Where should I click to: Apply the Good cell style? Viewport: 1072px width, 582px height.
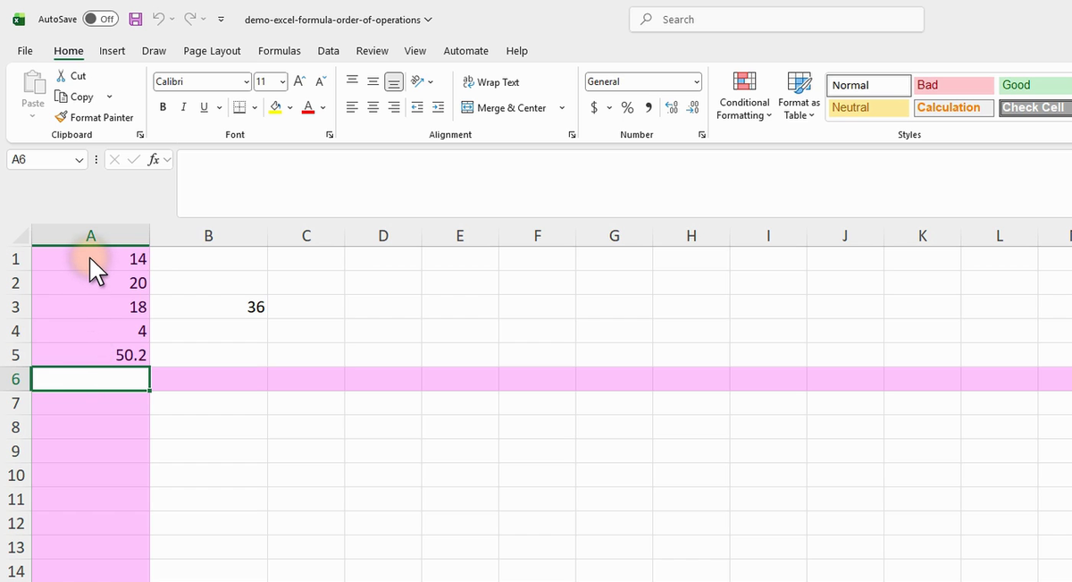click(x=1035, y=85)
